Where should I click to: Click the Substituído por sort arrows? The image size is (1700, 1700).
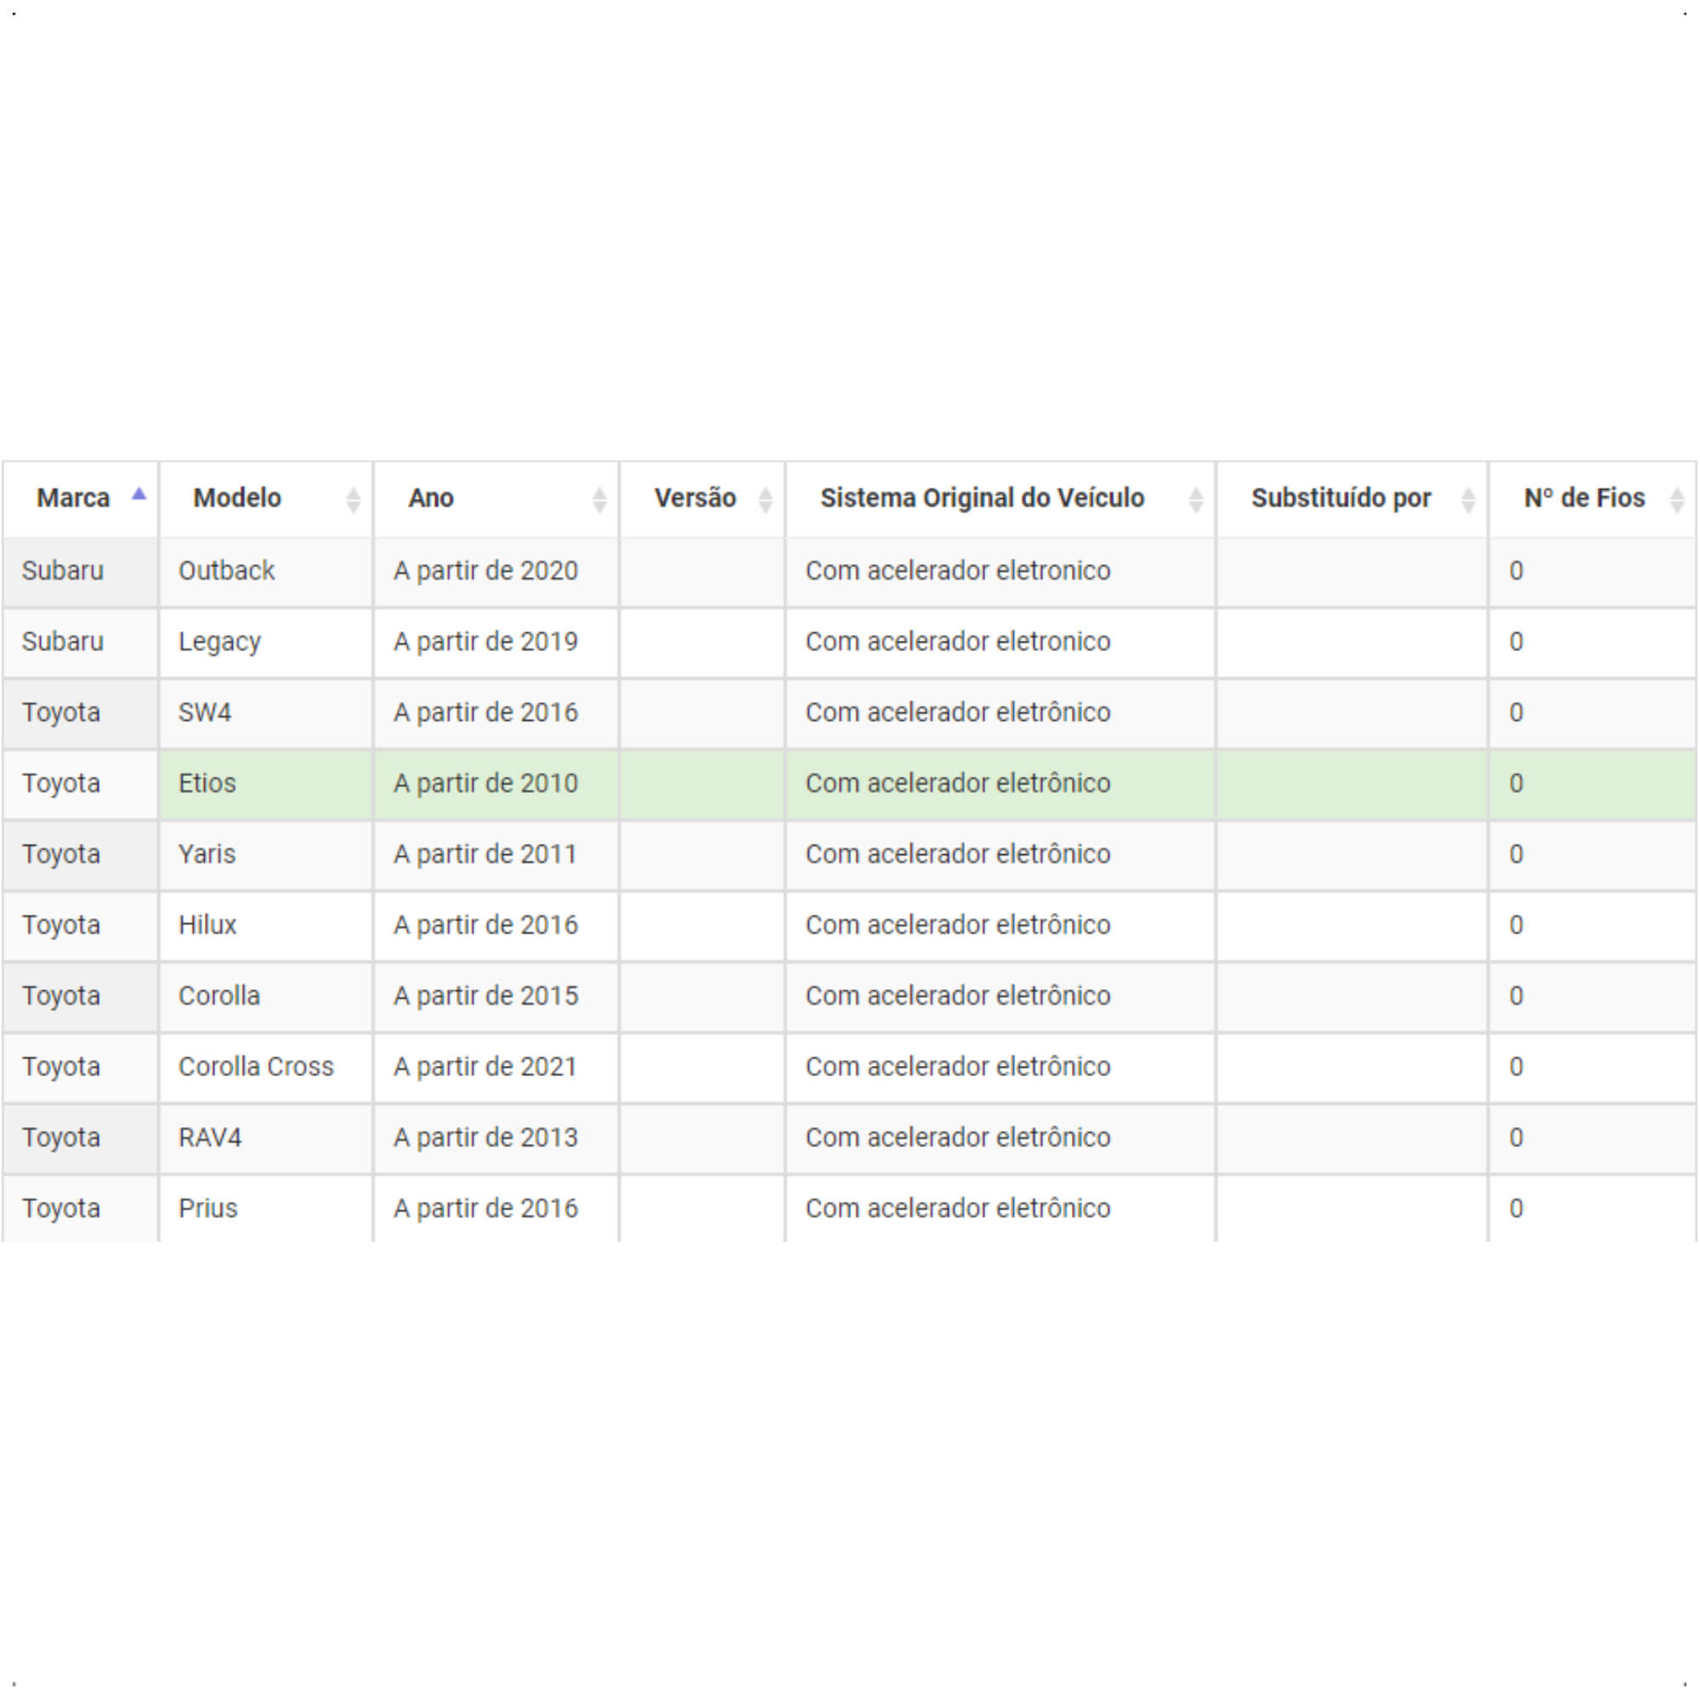point(1468,500)
